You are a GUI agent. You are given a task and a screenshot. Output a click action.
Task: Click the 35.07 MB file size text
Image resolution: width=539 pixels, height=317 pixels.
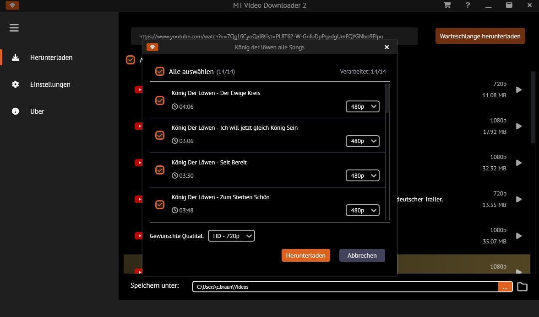pos(494,241)
